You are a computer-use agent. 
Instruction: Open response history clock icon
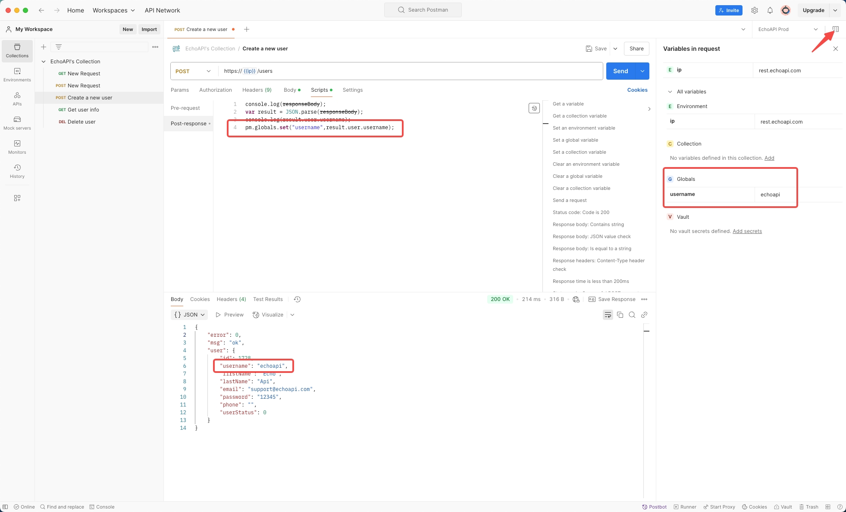297,299
